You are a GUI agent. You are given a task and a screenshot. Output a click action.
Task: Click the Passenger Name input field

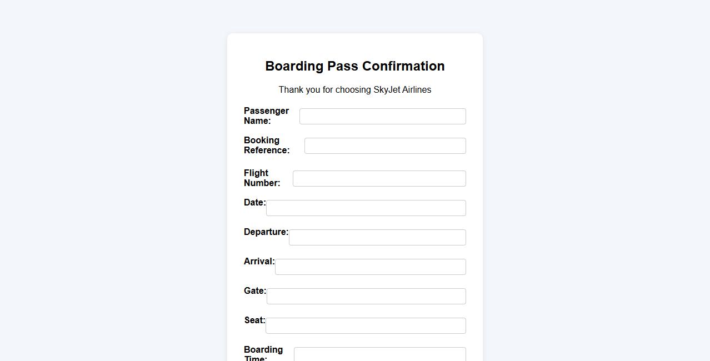(382, 117)
